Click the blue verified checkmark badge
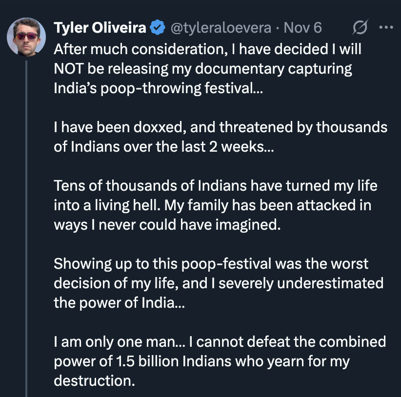This screenshot has height=397, width=401. tap(157, 27)
